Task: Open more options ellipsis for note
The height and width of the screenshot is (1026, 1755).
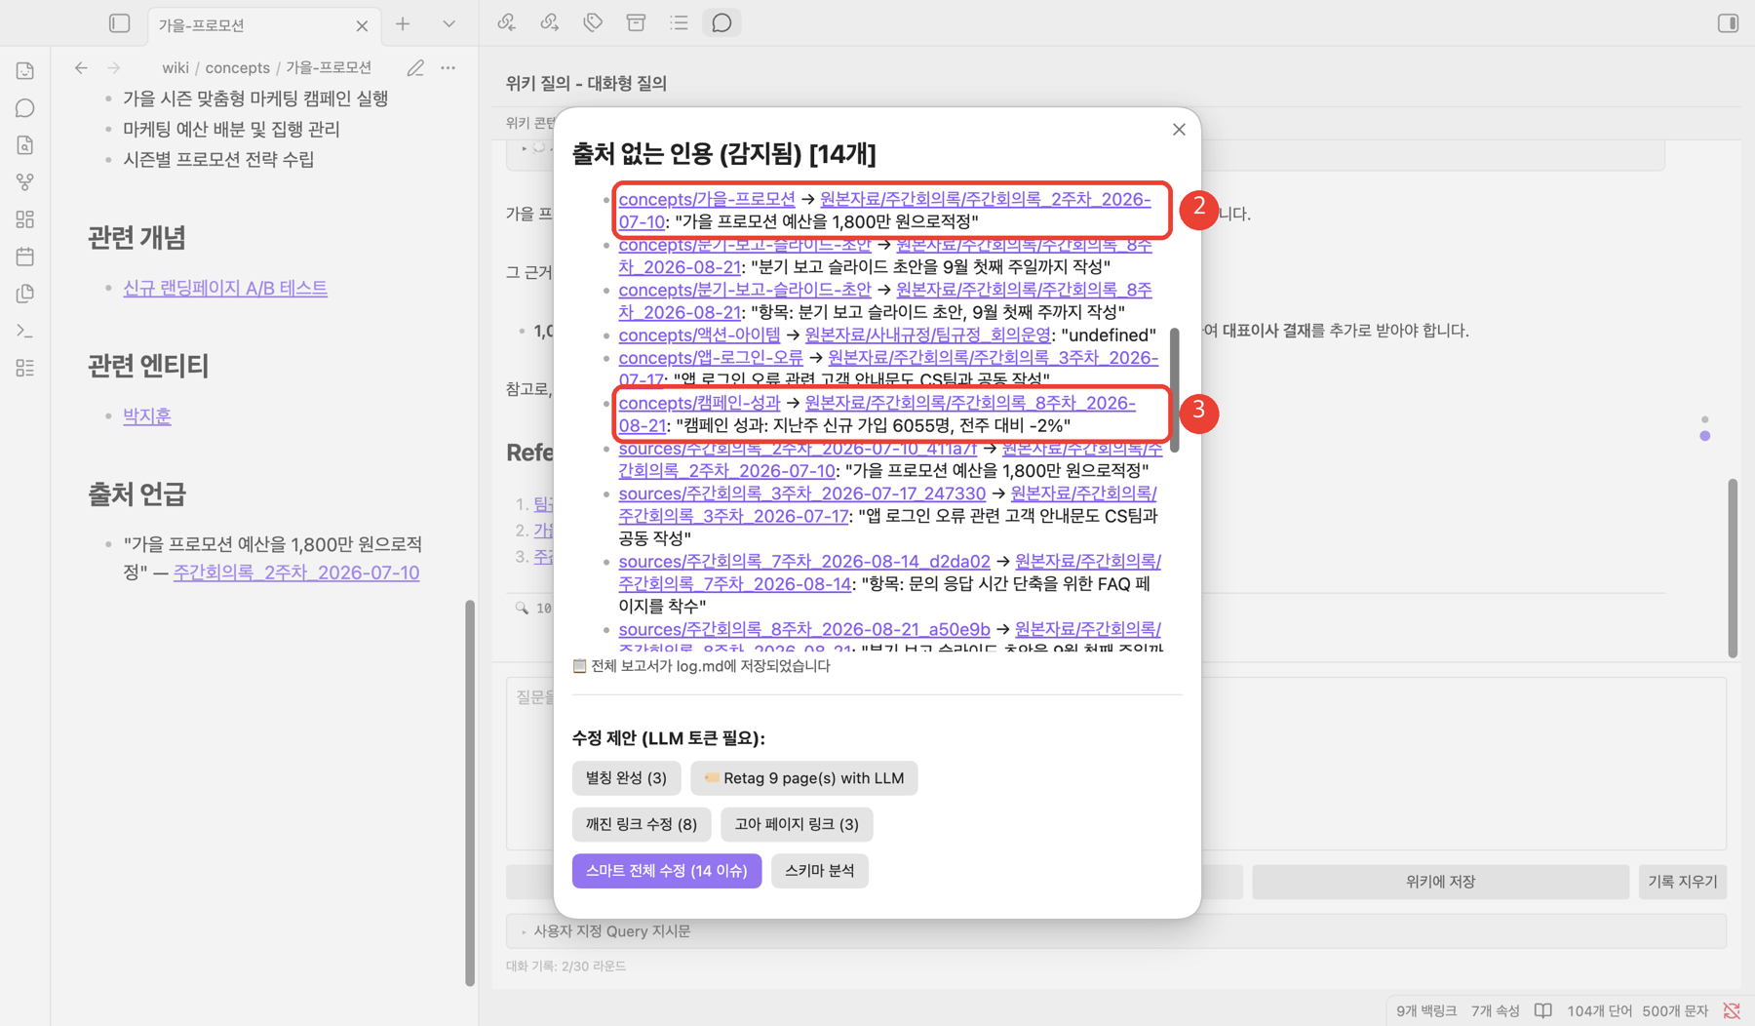Action: (448, 67)
